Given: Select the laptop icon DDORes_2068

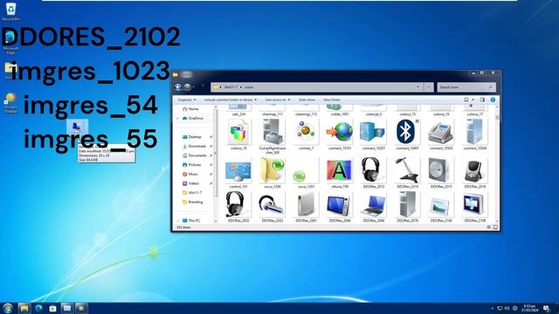Looking at the screenshot, I should tap(373, 207).
